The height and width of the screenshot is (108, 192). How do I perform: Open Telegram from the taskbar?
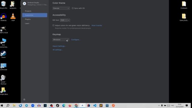click(27, 105)
